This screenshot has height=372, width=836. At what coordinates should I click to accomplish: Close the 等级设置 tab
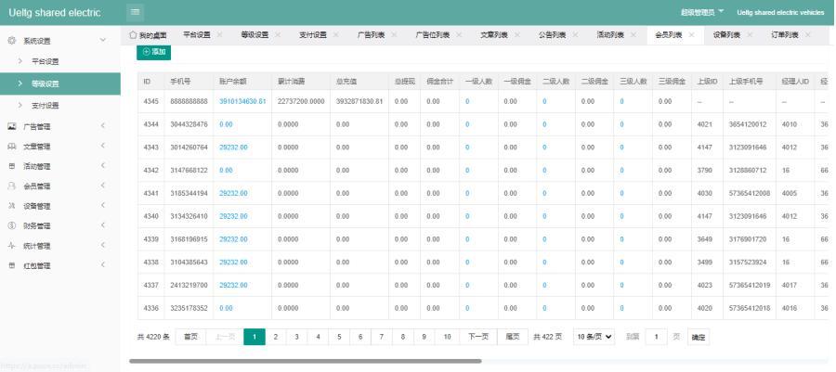278,35
